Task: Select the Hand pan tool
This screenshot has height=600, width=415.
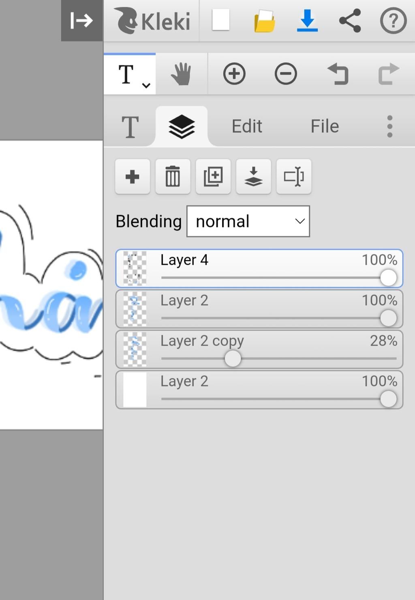Action: tap(181, 74)
